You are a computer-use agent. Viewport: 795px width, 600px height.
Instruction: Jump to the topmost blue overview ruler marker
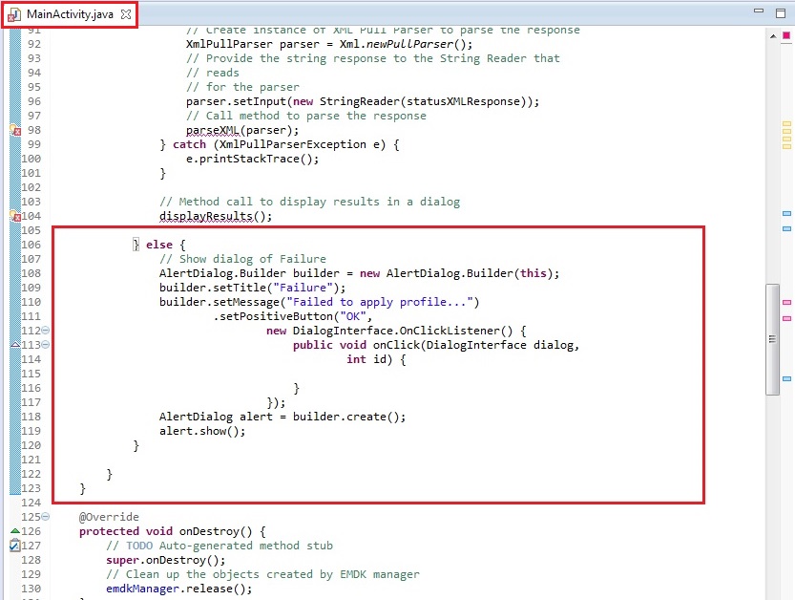coord(786,213)
